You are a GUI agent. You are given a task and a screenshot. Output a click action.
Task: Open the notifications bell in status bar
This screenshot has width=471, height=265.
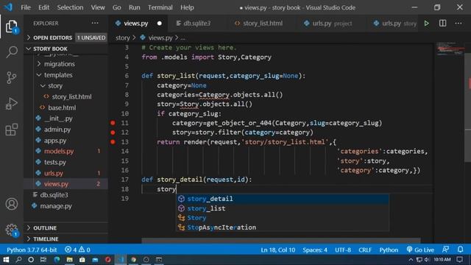pos(460,250)
